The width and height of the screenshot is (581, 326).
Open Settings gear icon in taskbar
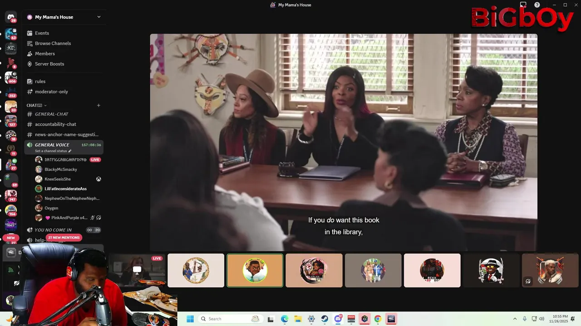(311, 319)
